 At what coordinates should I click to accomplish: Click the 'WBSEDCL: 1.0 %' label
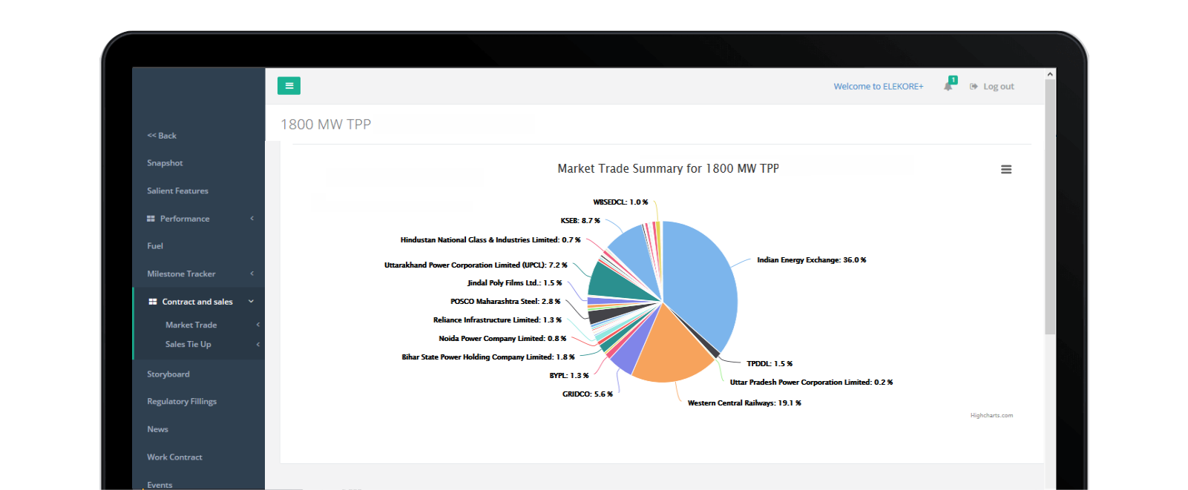(x=620, y=202)
